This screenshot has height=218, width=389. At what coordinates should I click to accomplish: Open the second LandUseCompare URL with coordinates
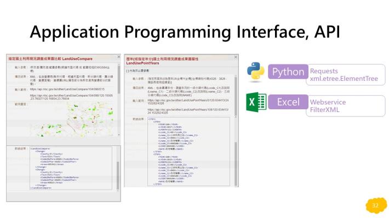(71, 97)
